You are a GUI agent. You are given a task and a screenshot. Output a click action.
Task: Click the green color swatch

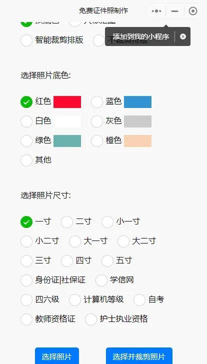click(67, 141)
